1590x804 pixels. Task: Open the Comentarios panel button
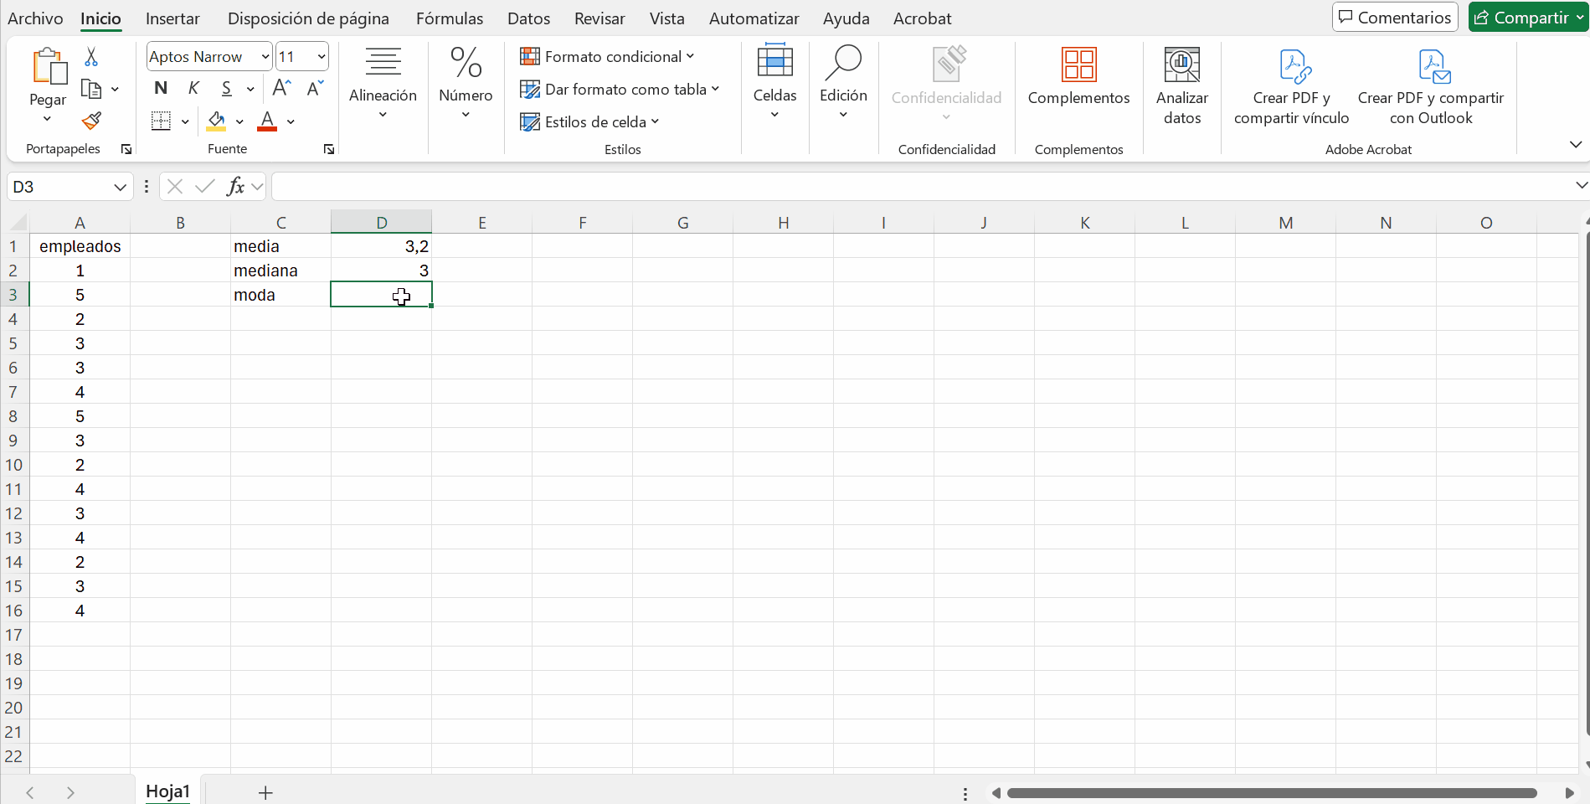click(1395, 18)
